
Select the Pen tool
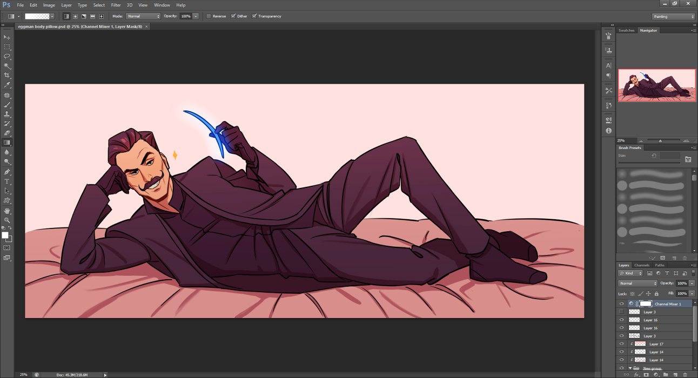[x=7, y=172]
